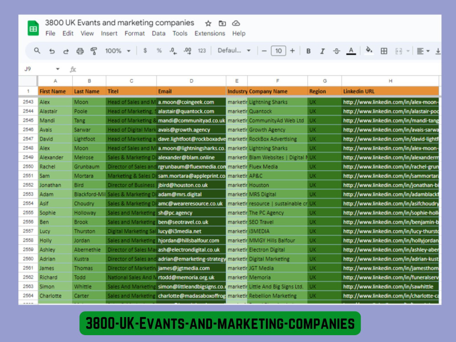Toggle strikethrough formatting

point(337,51)
